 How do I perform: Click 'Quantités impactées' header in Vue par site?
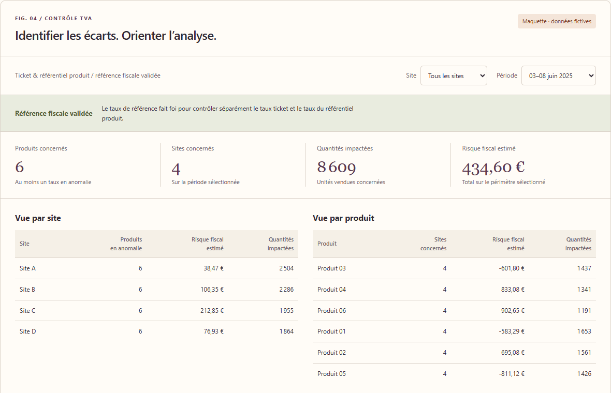pos(281,244)
